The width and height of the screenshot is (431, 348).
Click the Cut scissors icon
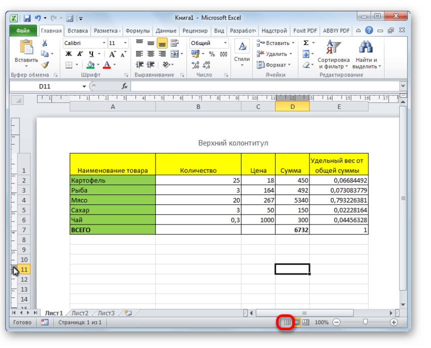click(45, 43)
